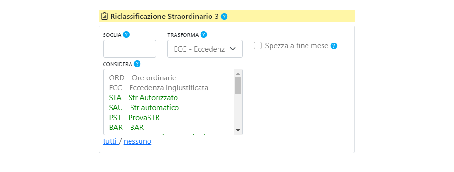
Task: Choose PST - ProvaSTR list entry
Action: (x=134, y=118)
